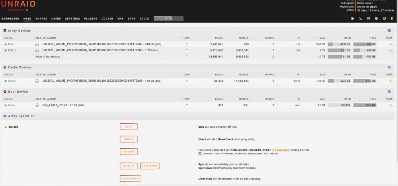Click Cache writes value 15,514,164

tap(242, 81)
